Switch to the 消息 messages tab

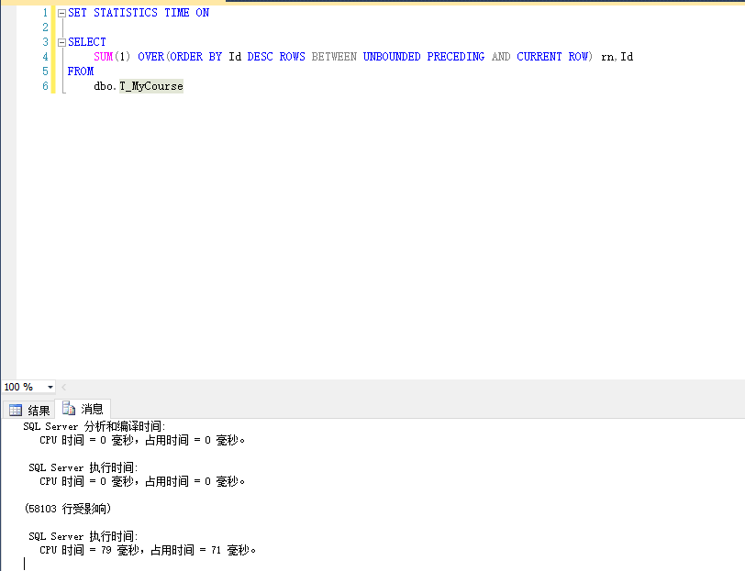(x=83, y=410)
